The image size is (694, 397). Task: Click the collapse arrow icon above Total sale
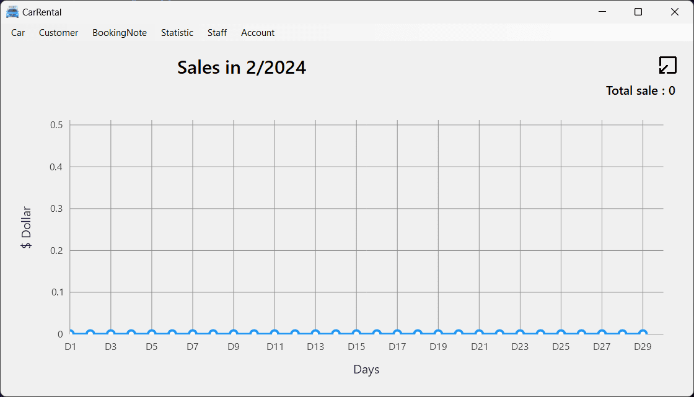point(667,65)
